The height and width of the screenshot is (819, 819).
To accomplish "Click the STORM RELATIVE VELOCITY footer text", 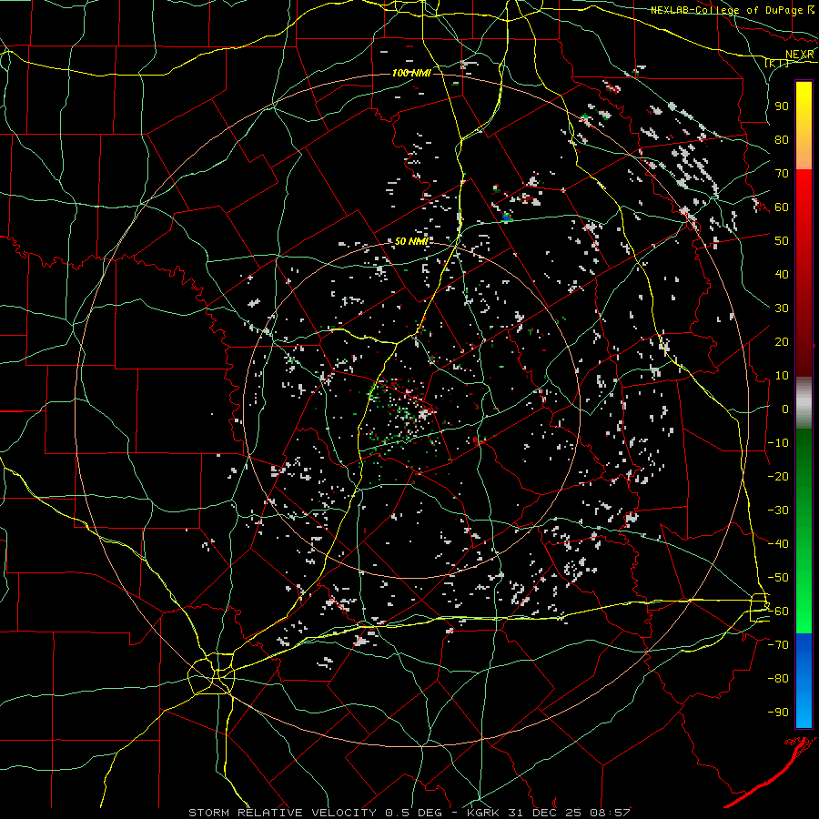I will (x=282, y=813).
